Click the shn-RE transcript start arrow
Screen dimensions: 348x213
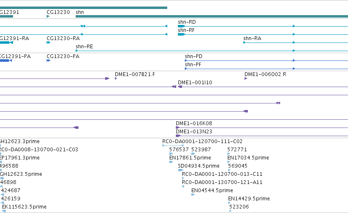(x=77, y=51)
